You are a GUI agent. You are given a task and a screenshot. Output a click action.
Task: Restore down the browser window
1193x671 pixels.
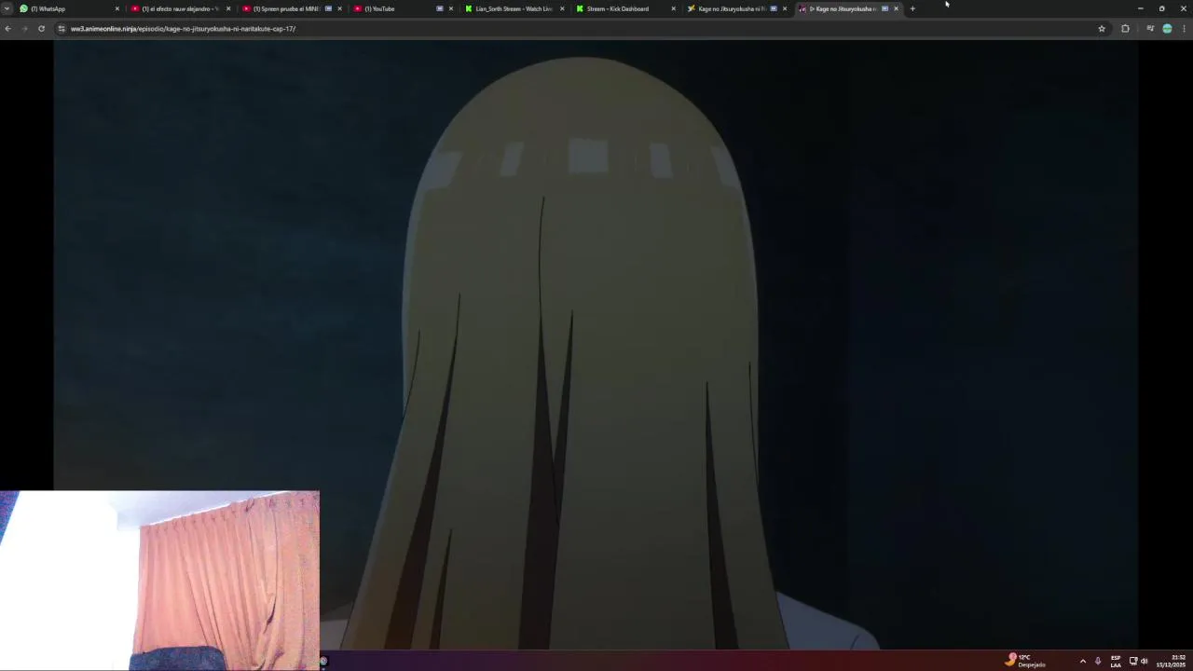click(x=1161, y=8)
